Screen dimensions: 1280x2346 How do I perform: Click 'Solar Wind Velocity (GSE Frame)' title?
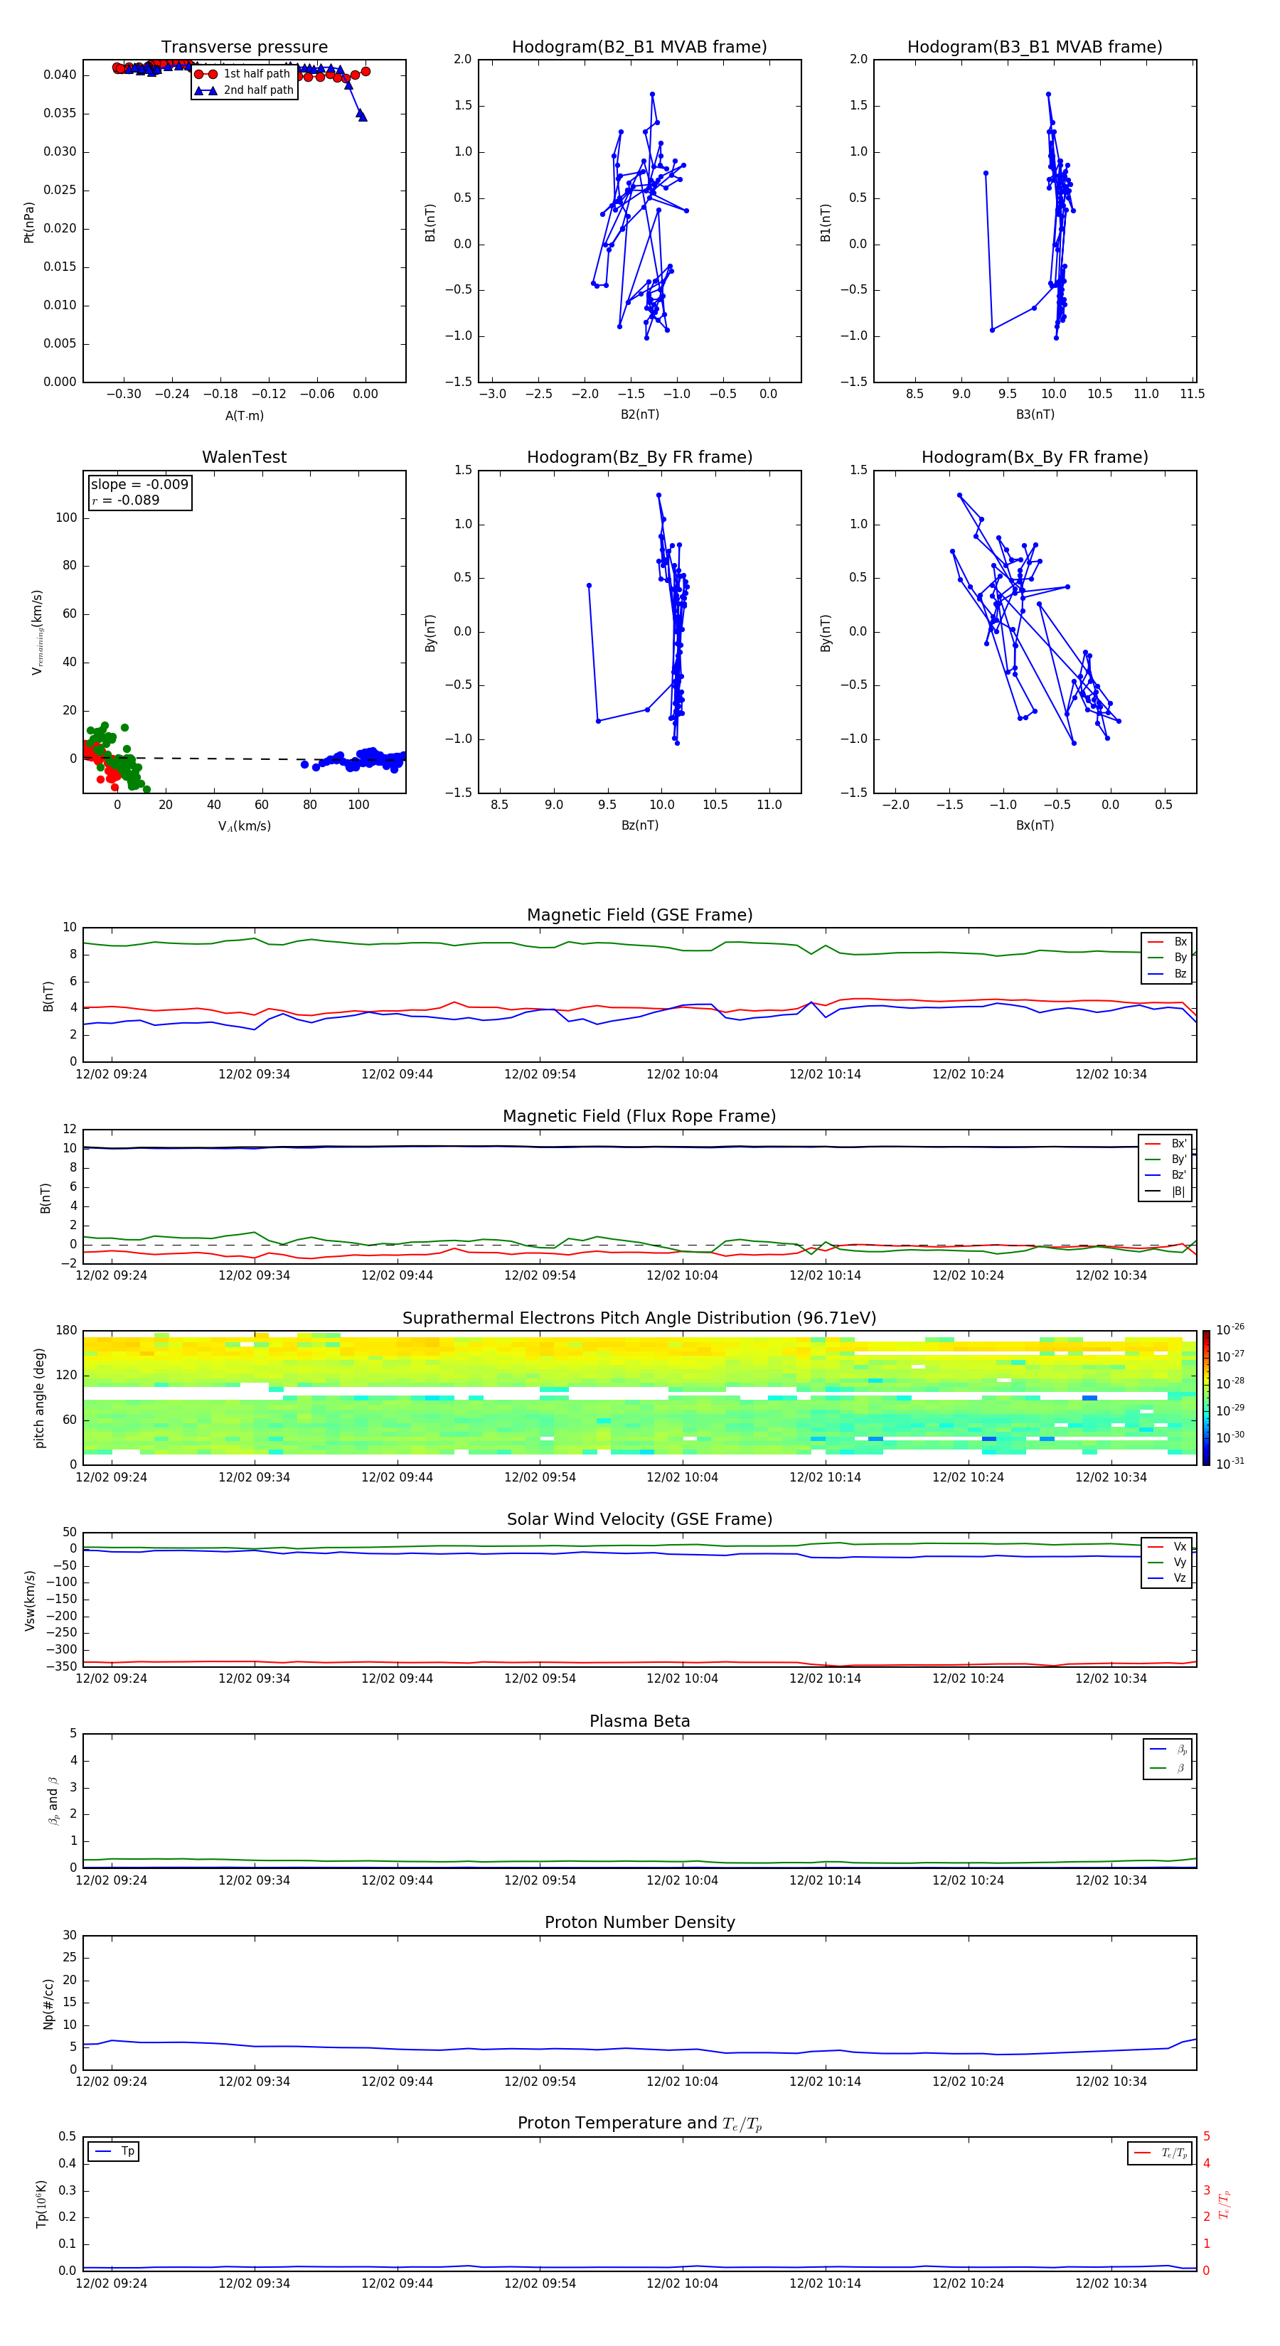pos(639,1519)
